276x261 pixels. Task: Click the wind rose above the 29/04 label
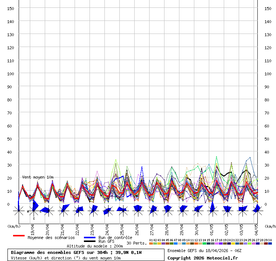point(182,211)
